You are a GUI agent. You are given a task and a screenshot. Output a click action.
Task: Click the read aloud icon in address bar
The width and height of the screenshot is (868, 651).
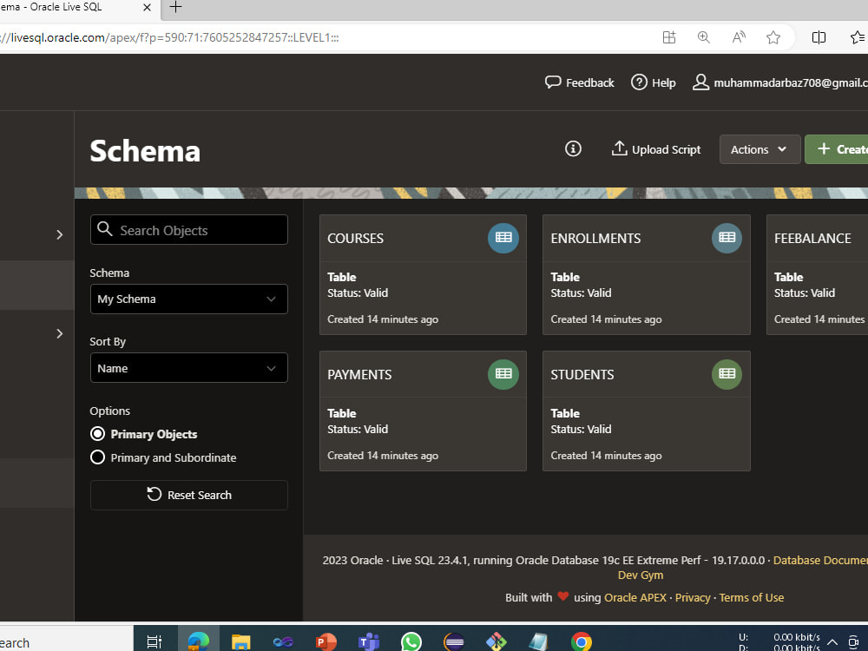pyautogui.click(x=739, y=37)
